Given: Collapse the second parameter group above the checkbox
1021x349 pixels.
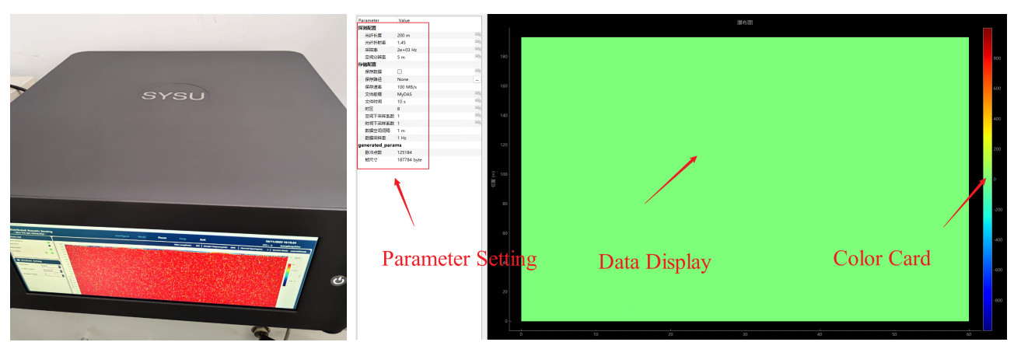Looking at the screenshot, I should (x=367, y=65).
